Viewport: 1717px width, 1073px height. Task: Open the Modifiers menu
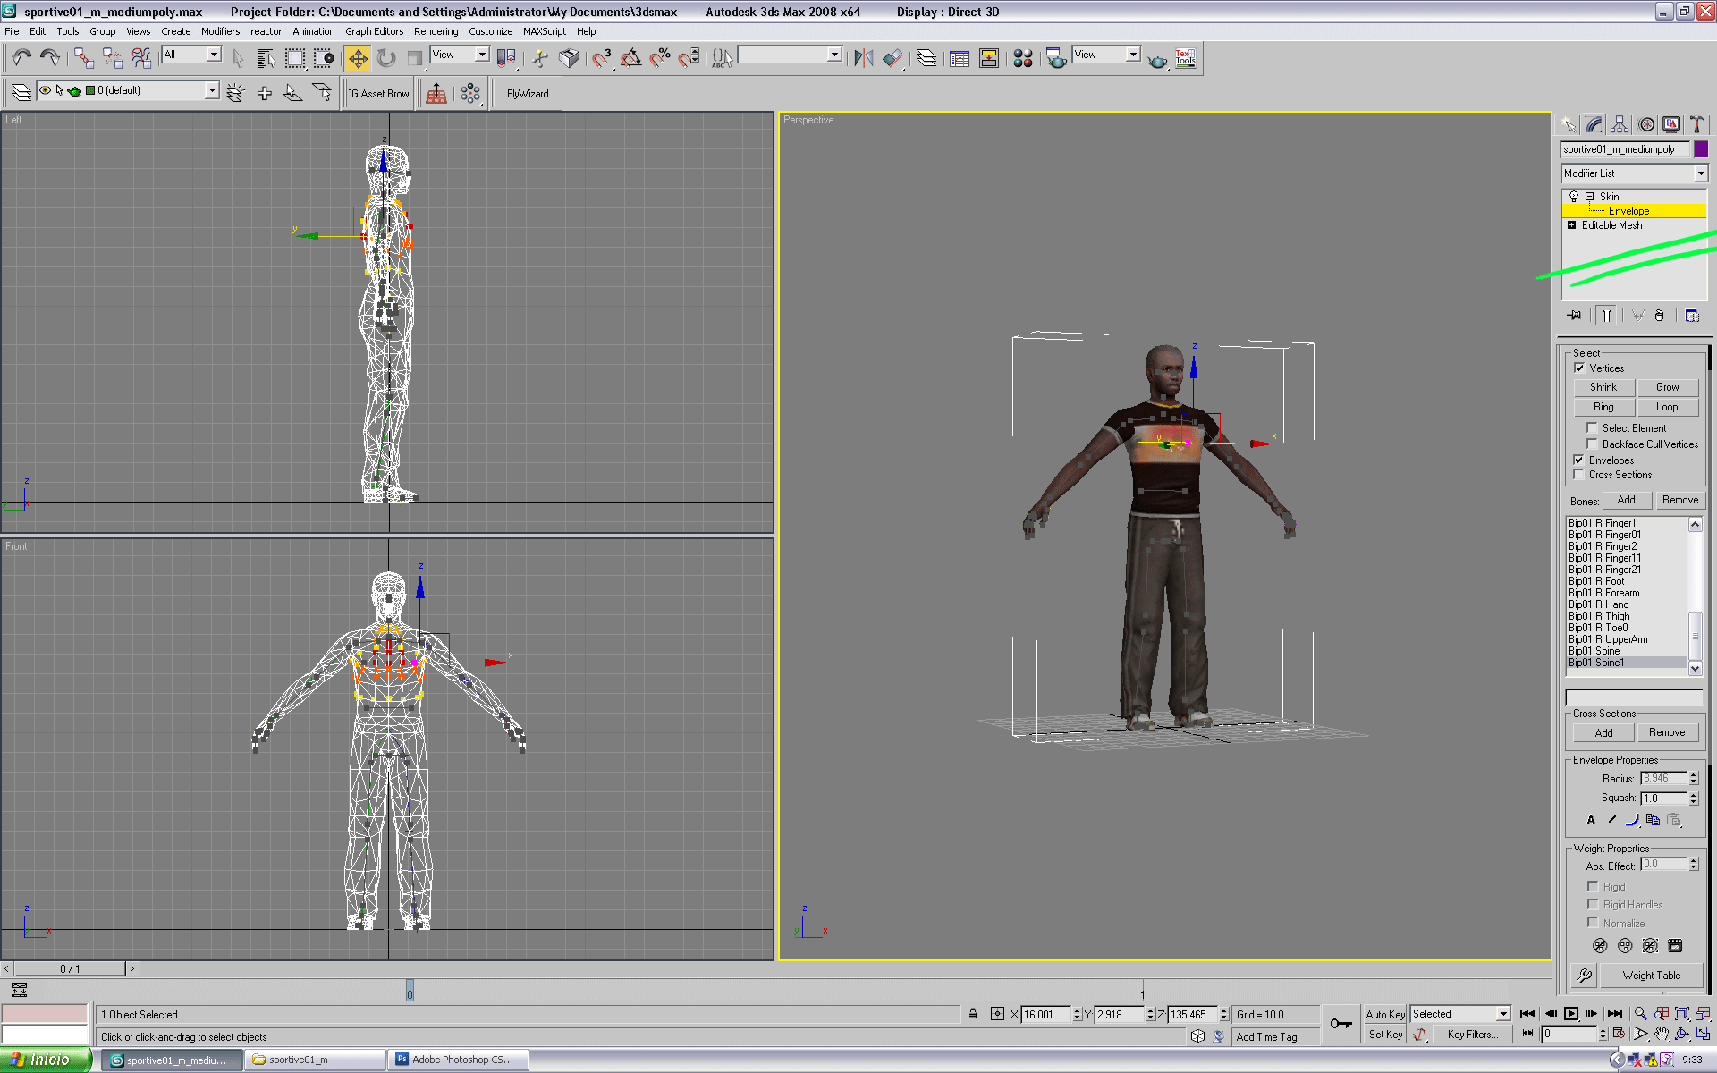(220, 31)
